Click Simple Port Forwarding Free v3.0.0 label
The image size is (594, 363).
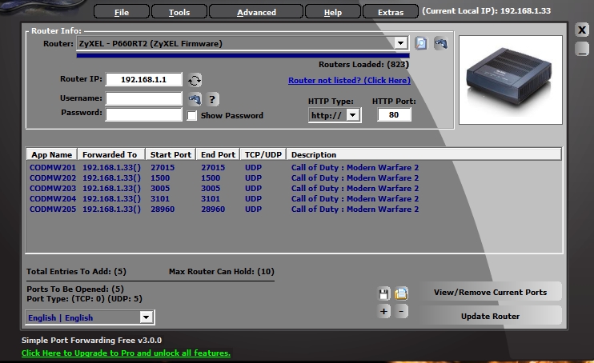click(91, 340)
